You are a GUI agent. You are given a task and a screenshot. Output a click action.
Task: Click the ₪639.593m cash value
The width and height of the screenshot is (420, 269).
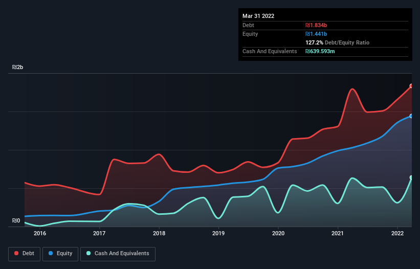pos(320,51)
